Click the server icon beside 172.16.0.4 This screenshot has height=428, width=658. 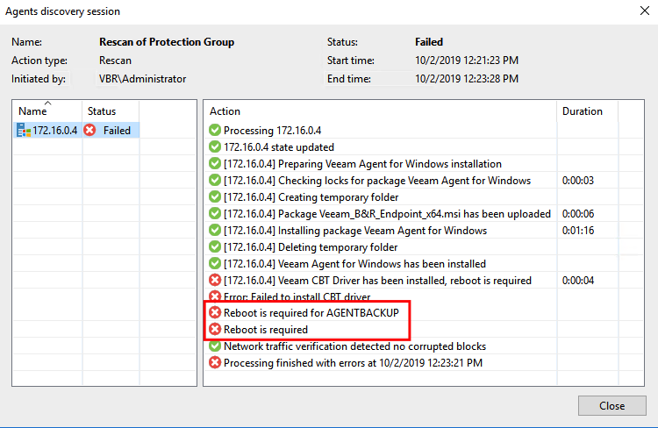coord(24,131)
